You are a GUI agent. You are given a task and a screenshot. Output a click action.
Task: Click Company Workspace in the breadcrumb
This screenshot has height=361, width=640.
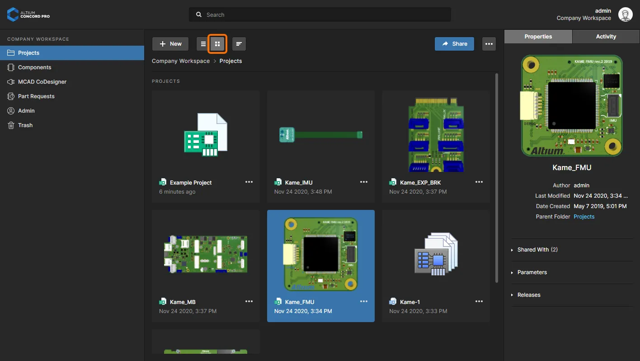(181, 61)
